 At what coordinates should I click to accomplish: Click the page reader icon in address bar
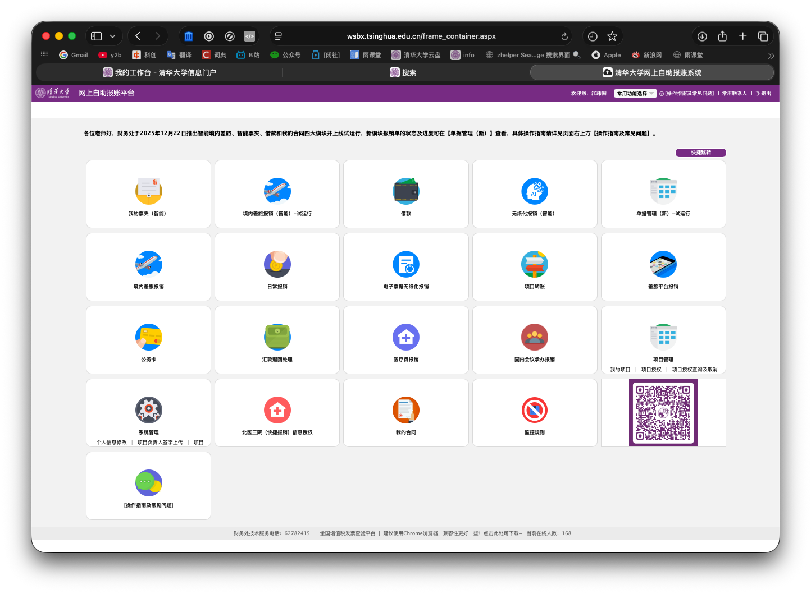pos(279,36)
